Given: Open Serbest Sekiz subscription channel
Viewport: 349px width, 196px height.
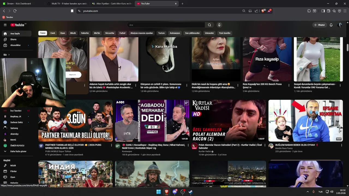Looking at the screenshot, I should (16, 122).
